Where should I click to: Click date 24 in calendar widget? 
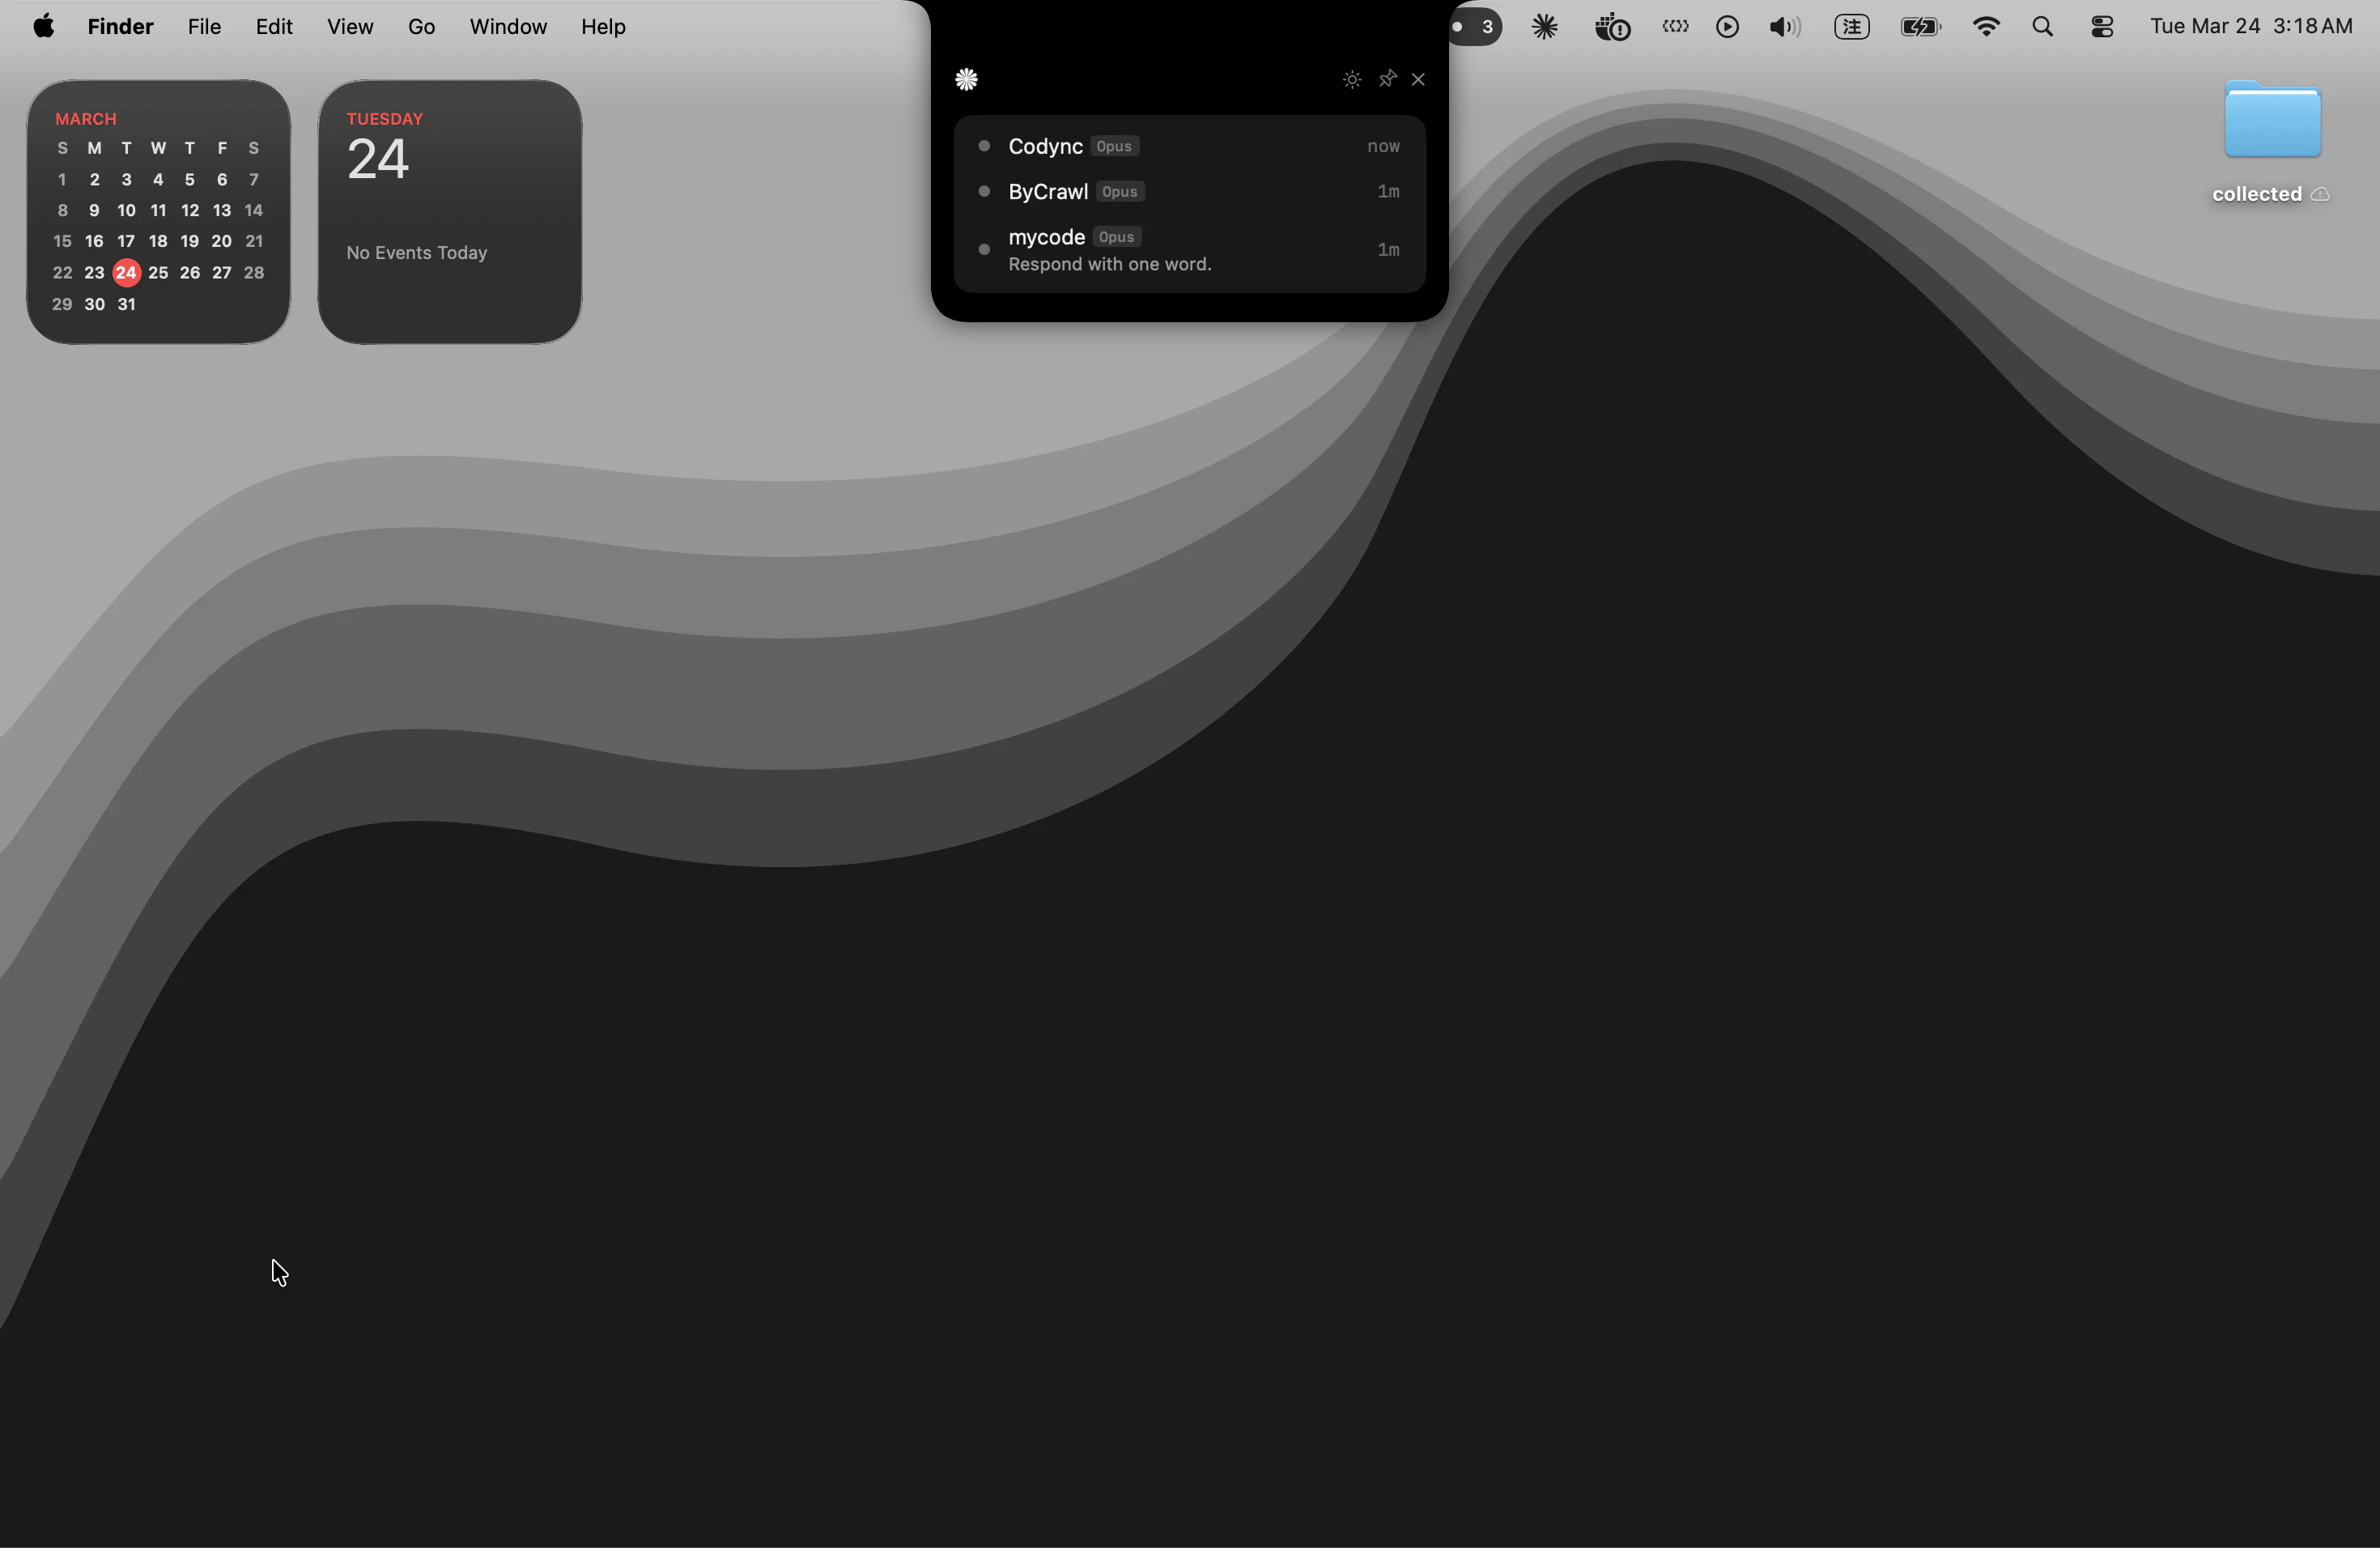[126, 273]
